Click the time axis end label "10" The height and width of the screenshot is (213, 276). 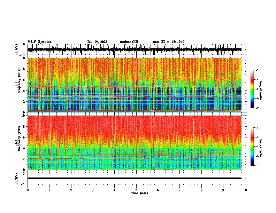(245, 190)
